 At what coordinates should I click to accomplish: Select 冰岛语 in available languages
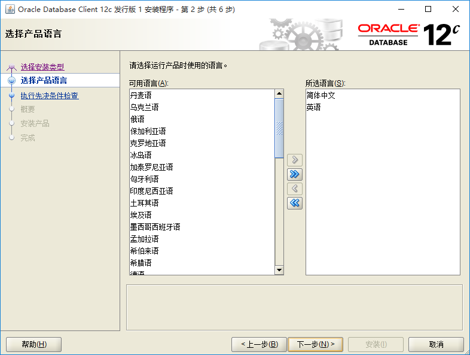point(202,155)
